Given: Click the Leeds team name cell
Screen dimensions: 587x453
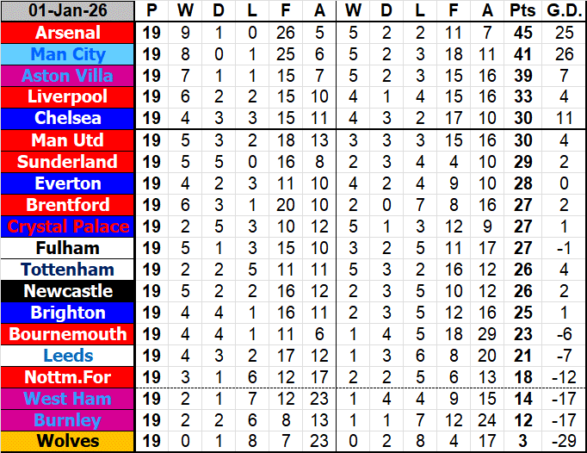Looking at the screenshot, I should click(x=68, y=356).
